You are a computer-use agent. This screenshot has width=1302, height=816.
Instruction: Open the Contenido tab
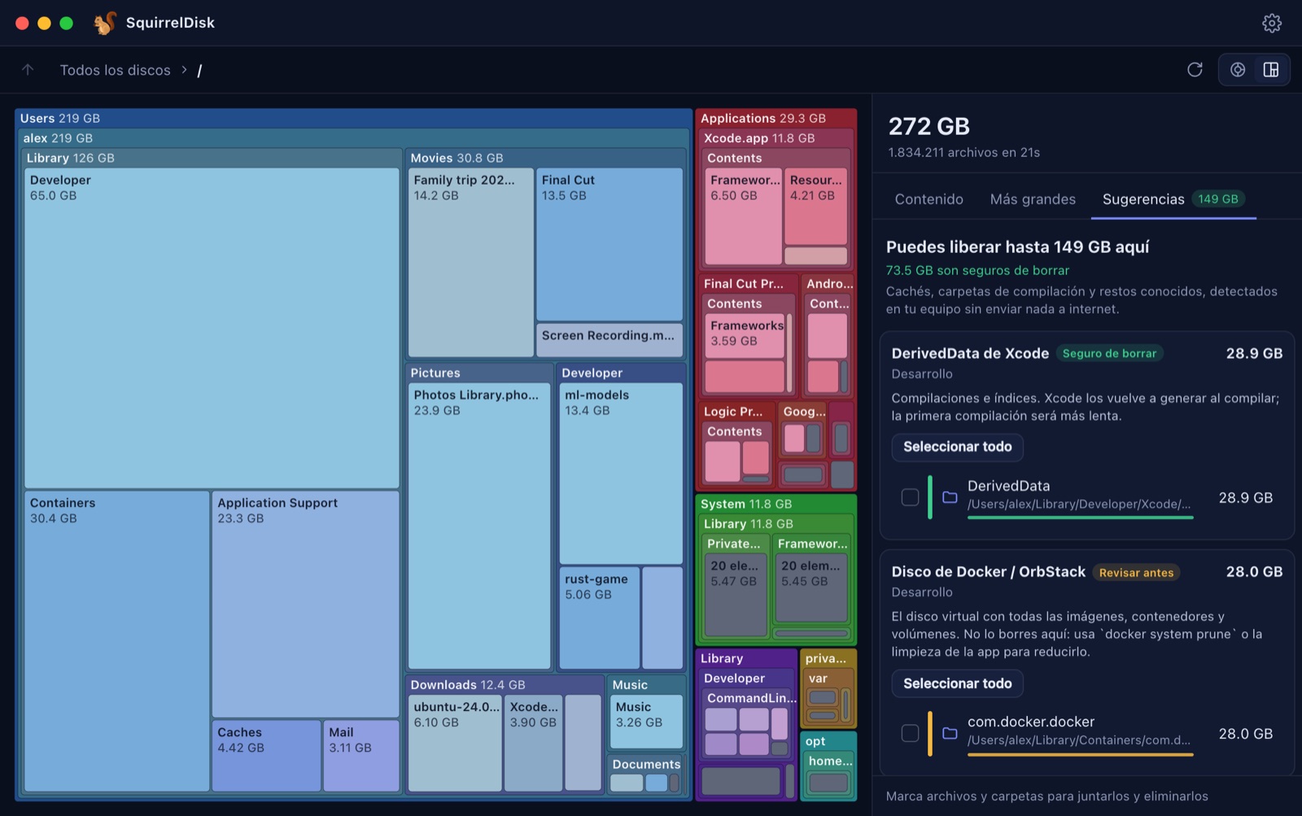[929, 199]
